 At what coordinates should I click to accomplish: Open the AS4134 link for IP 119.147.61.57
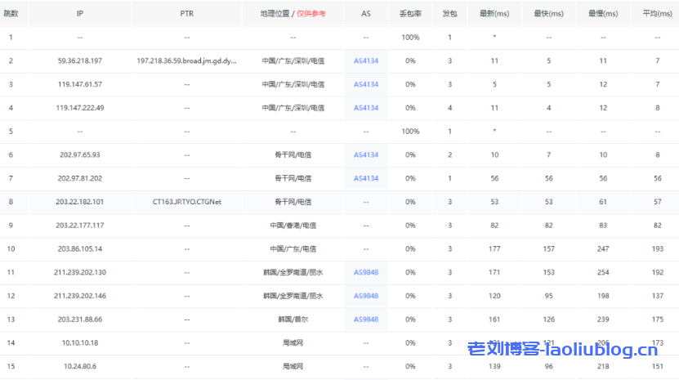tap(366, 84)
